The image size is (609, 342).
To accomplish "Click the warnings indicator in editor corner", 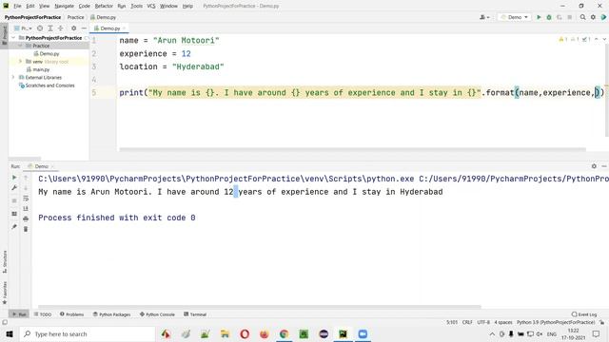I will tap(575, 39).
